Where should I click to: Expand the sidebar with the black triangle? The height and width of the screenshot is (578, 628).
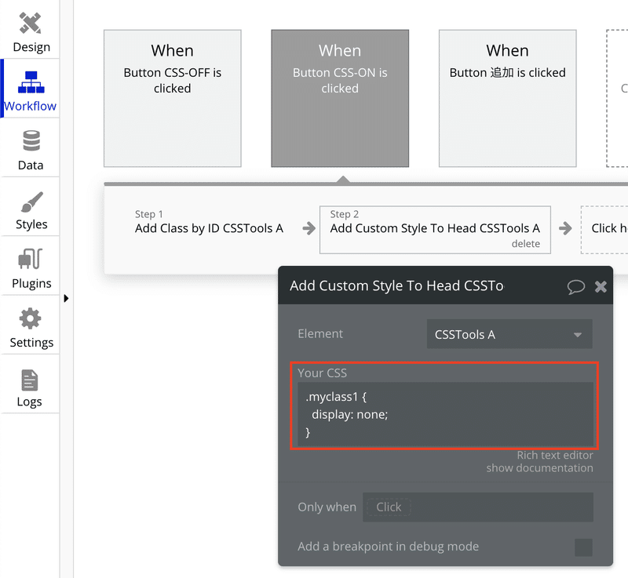(66, 298)
